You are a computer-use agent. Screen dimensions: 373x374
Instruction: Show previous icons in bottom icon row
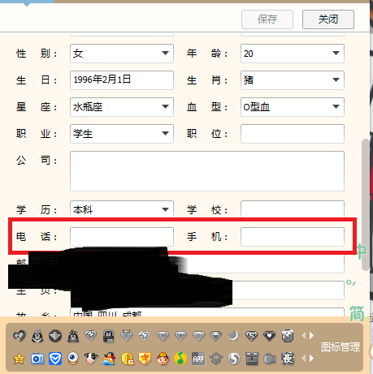pos(304,359)
